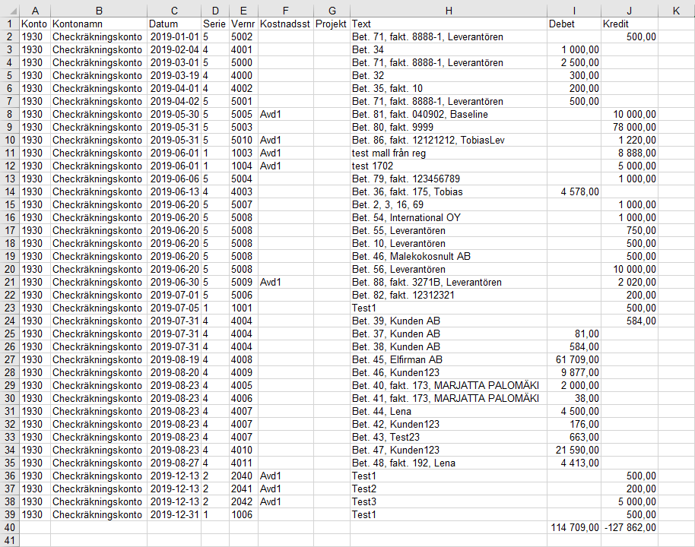The image size is (695, 547).
Task: Click the Kostnadsst header cell
Action: tap(286, 24)
